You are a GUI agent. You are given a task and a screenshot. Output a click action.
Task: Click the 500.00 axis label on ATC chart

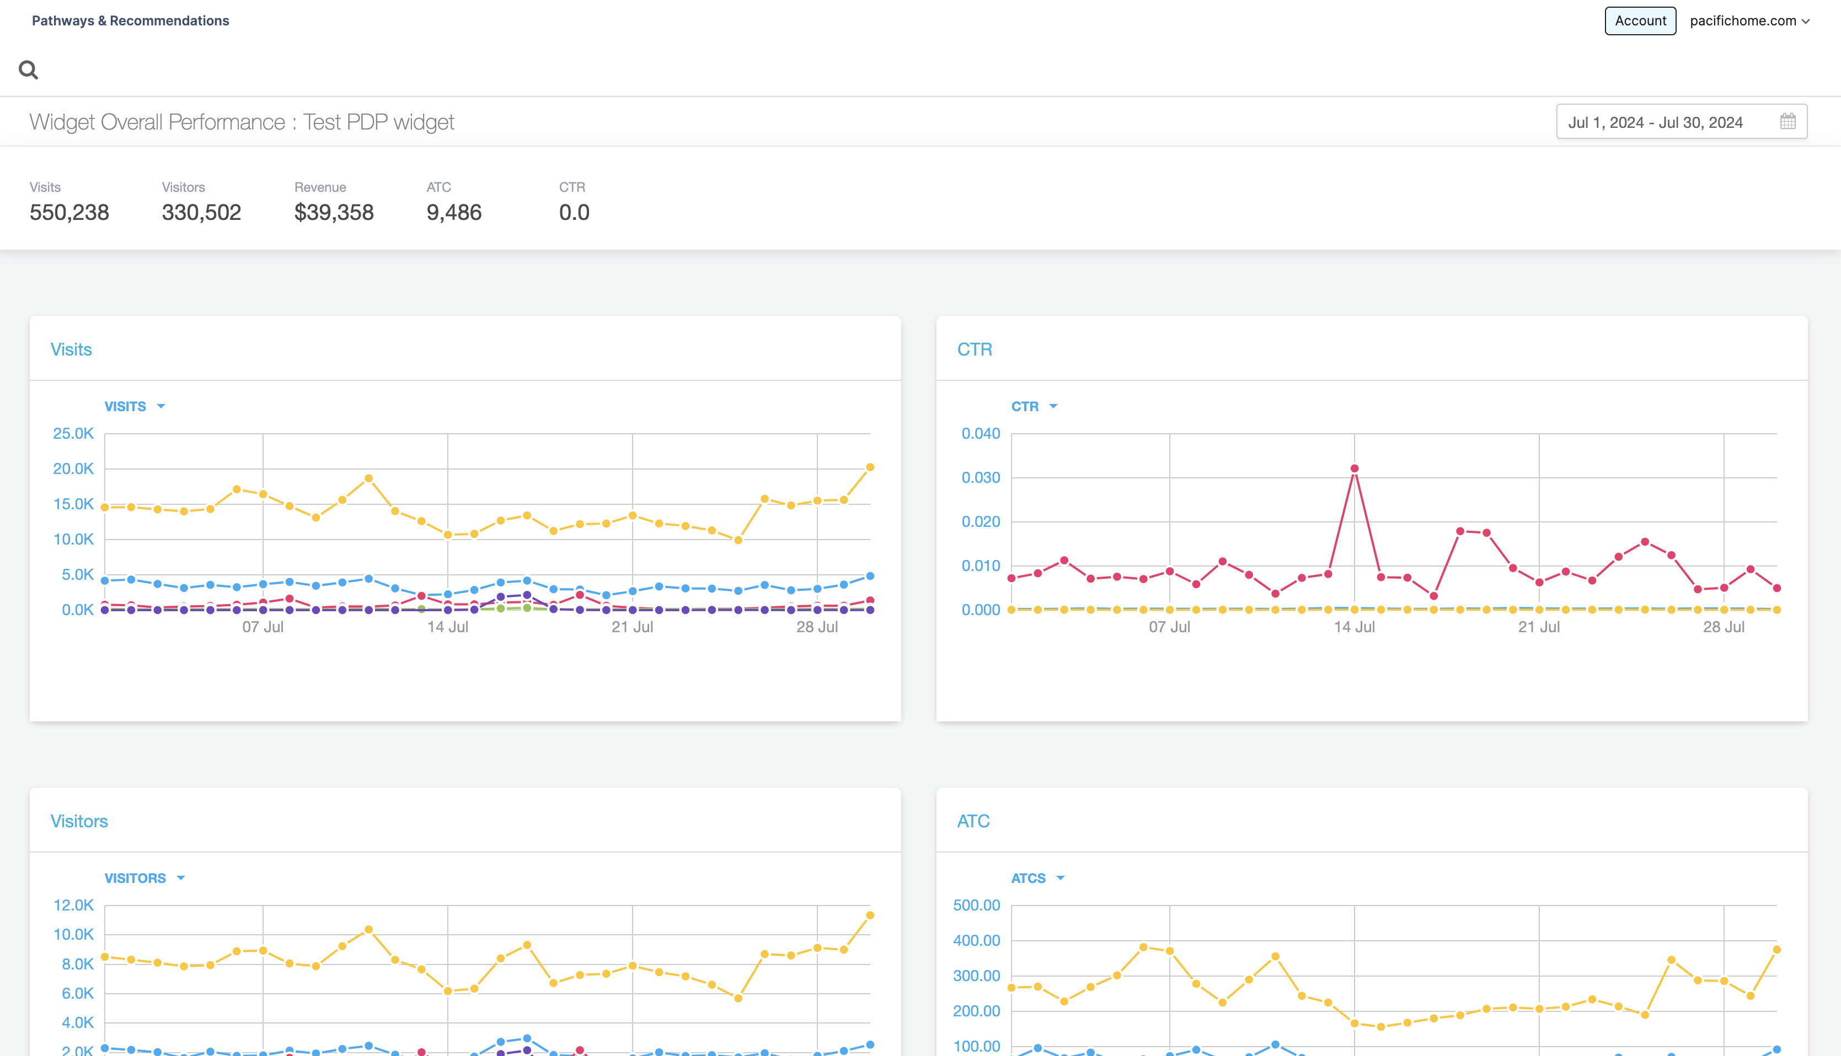coord(976,905)
